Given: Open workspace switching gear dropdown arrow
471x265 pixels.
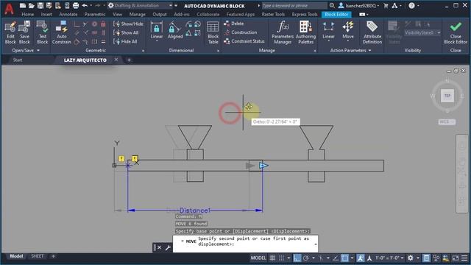Looking at the screenshot, I should click(417, 258).
